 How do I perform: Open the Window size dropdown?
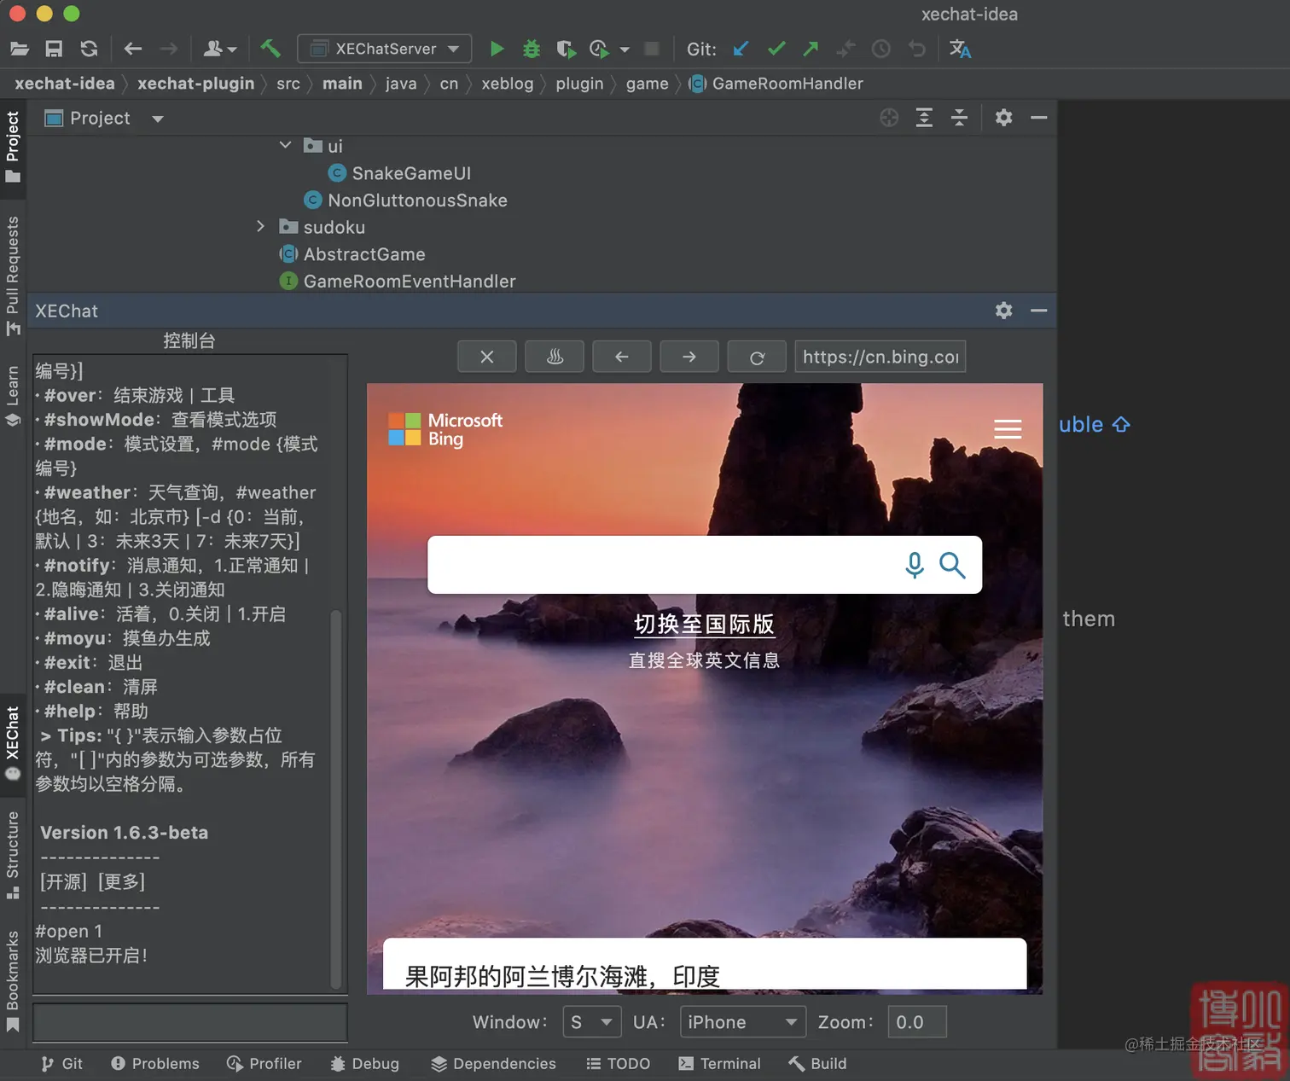[592, 1022]
